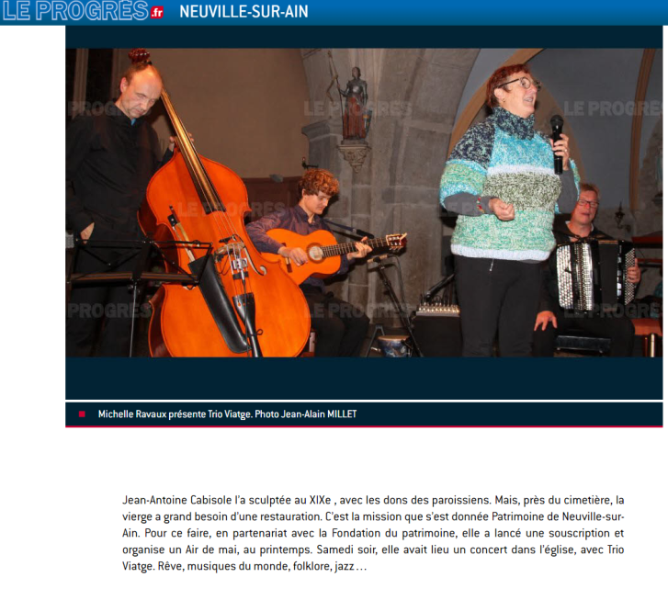This screenshot has height=589, width=668.
Task: Open the Neuville-sur-Ain section heading
Action: [x=243, y=12]
